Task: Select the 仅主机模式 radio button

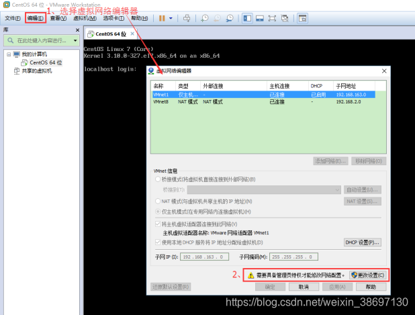Action: pos(158,212)
